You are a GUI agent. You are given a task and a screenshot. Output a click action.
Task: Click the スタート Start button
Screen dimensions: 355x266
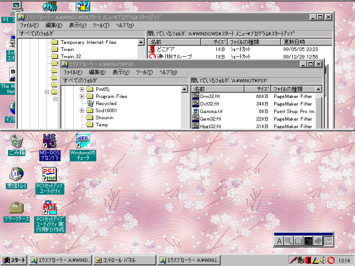14,260
